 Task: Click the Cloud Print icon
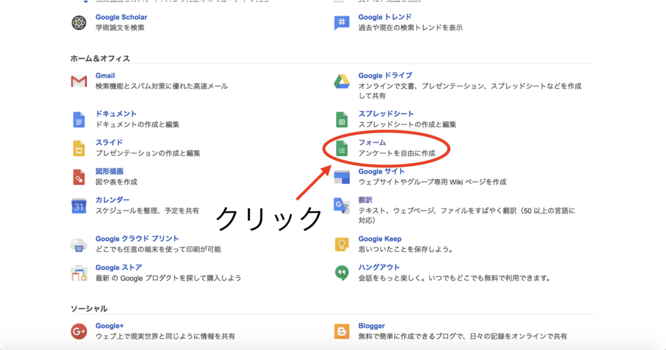click(x=79, y=245)
